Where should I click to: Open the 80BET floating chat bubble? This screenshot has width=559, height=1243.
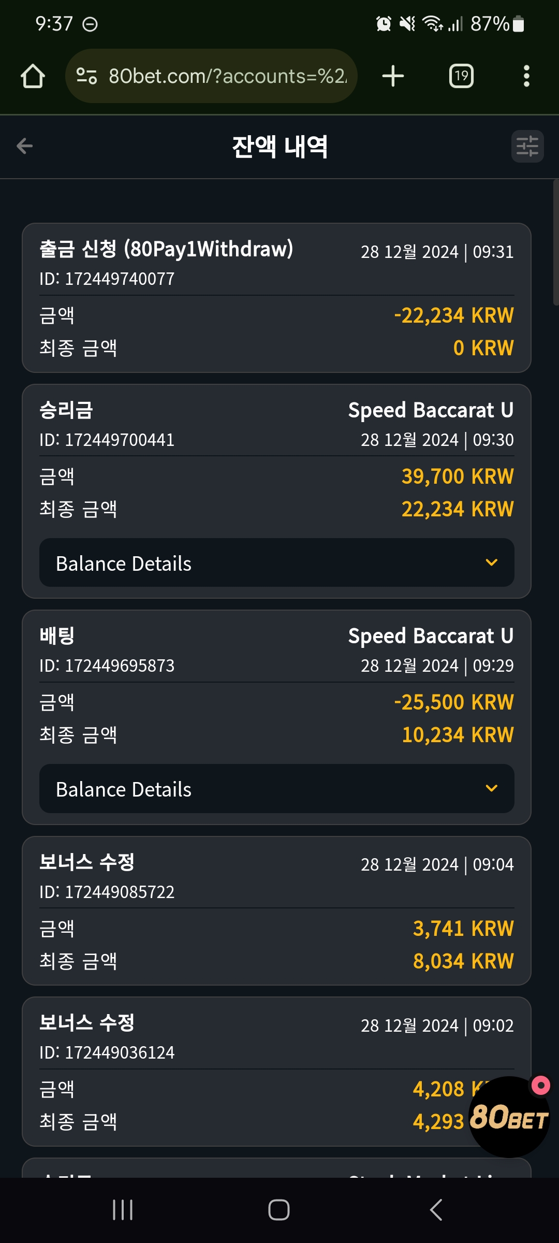point(509,1117)
